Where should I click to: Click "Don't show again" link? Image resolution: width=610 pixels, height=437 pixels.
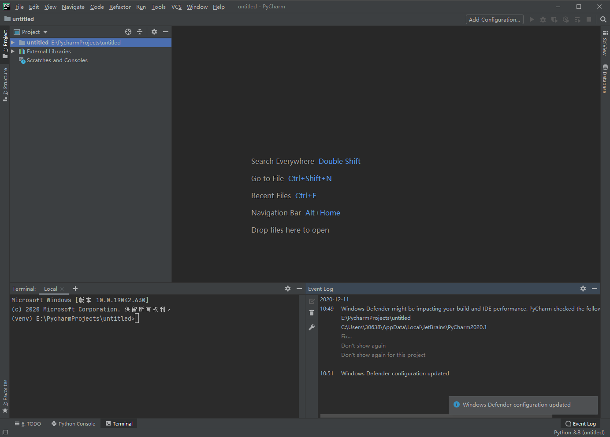tap(363, 346)
